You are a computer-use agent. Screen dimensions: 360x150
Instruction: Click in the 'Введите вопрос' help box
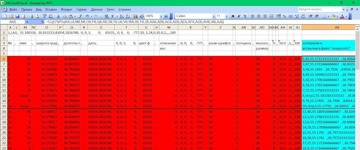(x=320, y=9)
